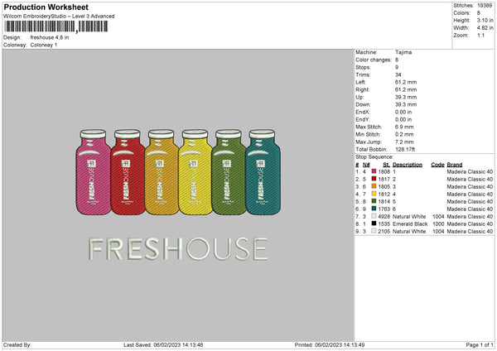
Task: Click the Production Worksheet title
Action: pos(46,7)
